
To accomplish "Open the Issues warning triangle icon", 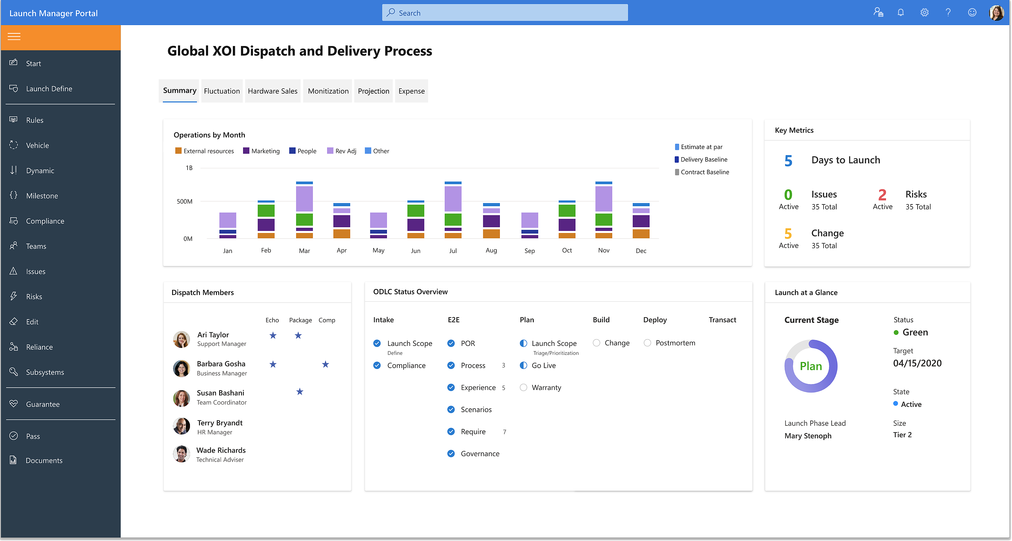I will pyautogui.click(x=13, y=271).
